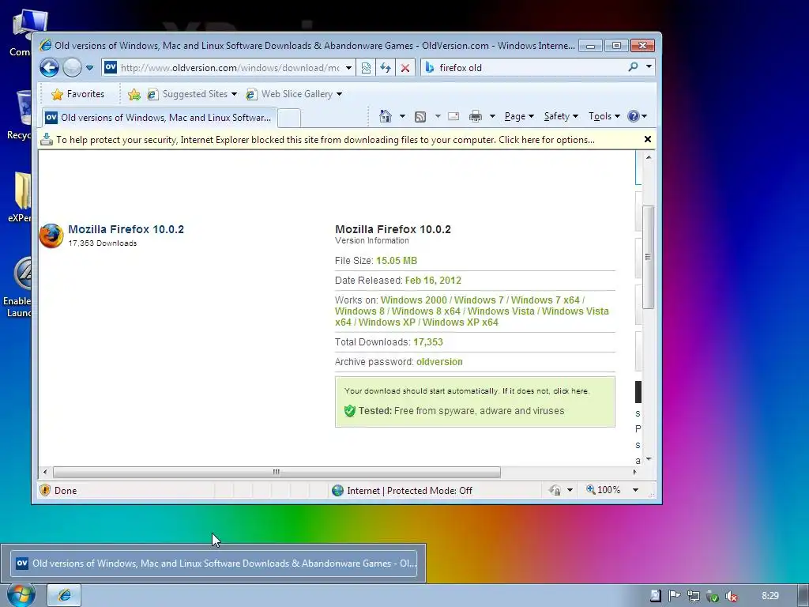Click the green Tested shield icon
This screenshot has width=809, height=607.
coord(350,411)
